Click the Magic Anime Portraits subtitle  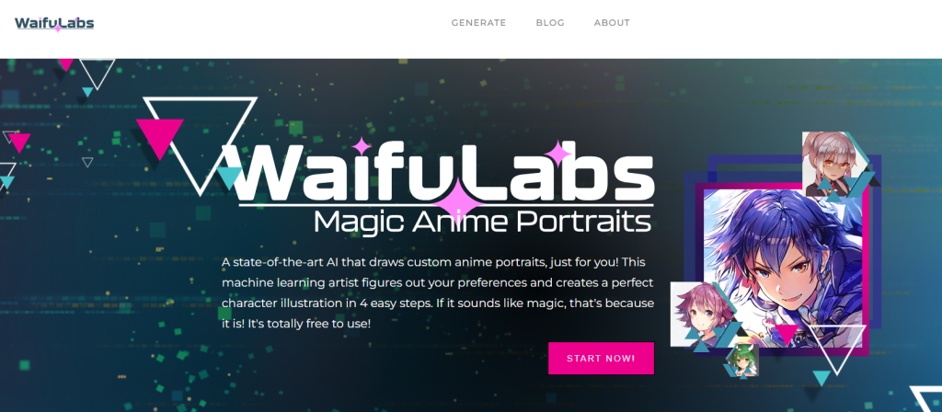coord(482,221)
